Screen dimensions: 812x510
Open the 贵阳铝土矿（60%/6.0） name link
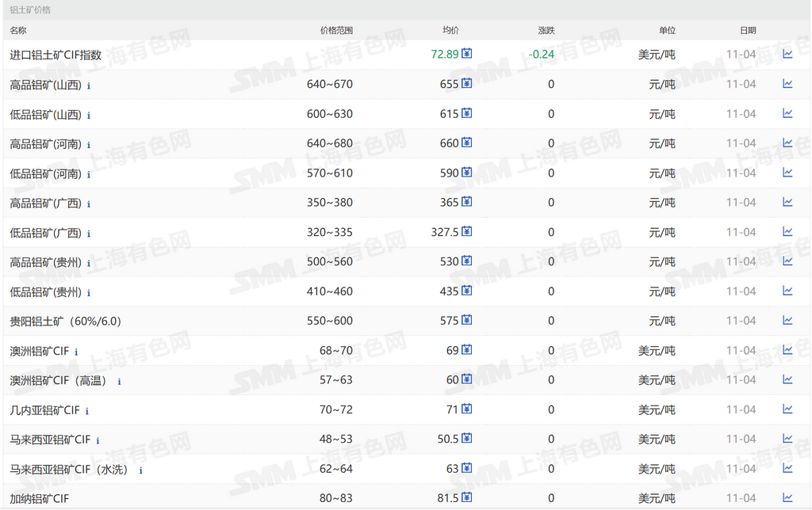pos(65,322)
